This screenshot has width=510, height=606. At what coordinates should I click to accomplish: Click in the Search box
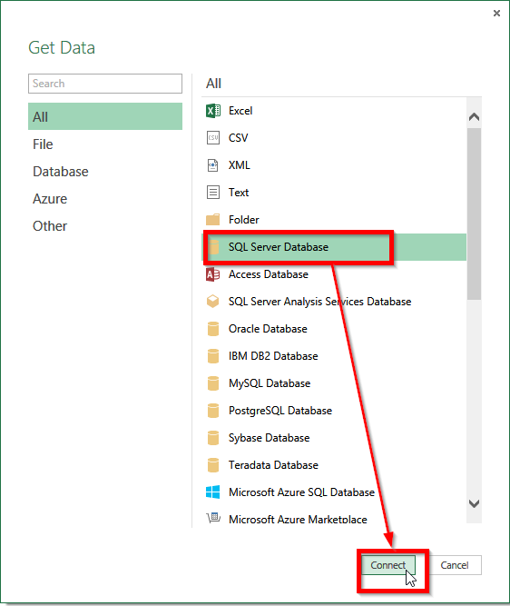pyautogui.click(x=105, y=84)
